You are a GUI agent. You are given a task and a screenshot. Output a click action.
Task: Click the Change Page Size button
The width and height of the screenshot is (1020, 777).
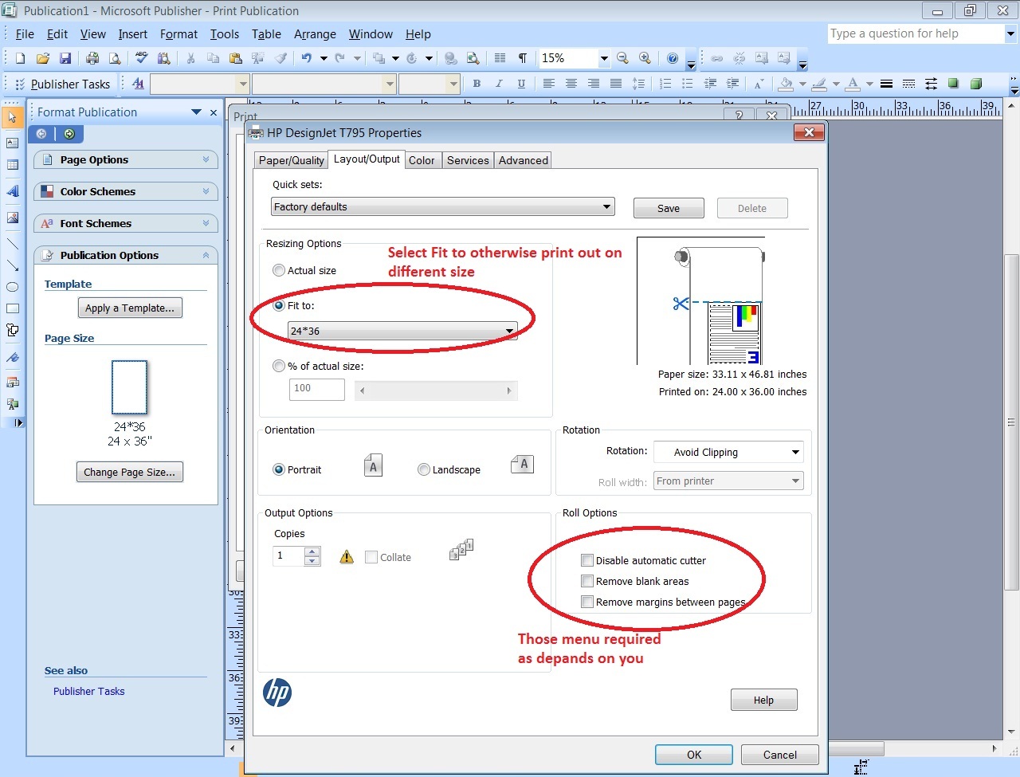[129, 472]
